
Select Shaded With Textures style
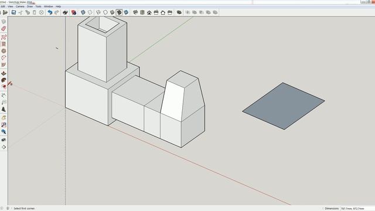tap(119, 12)
